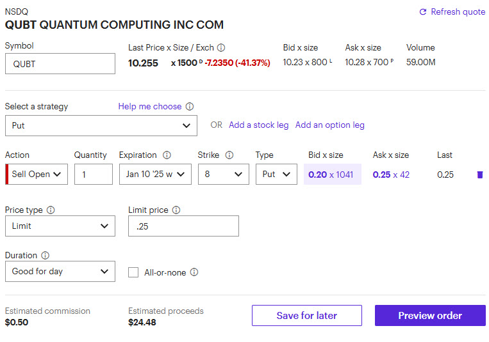
Task: Click the Refresh quote icon
Action: (x=422, y=12)
